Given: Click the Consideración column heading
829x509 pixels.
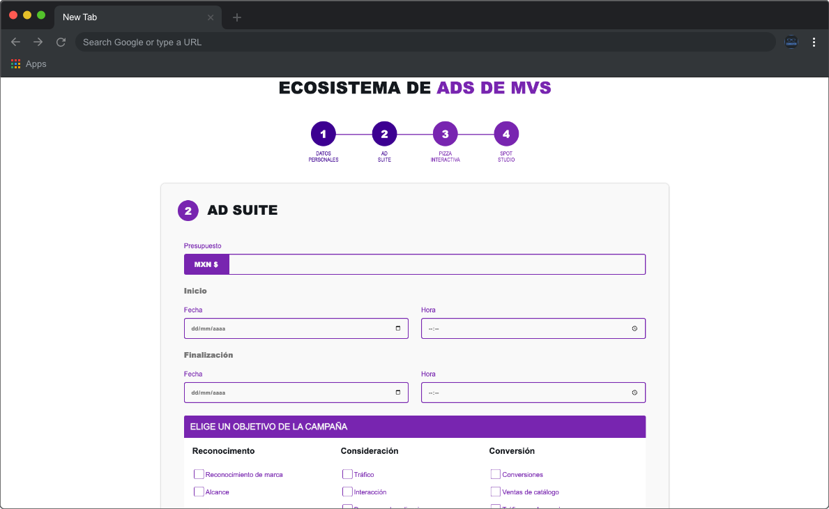Looking at the screenshot, I should 369,451.
